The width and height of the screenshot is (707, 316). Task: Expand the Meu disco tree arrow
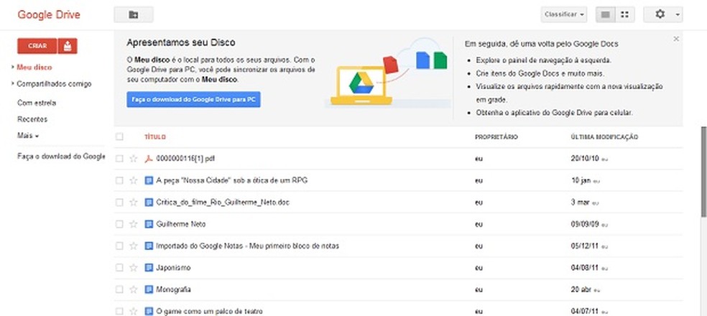coord(14,68)
